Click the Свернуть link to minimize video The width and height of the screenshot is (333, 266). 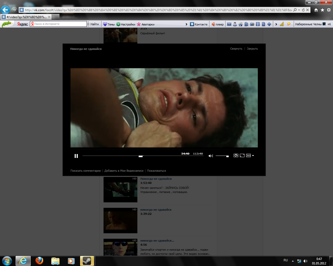(x=236, y=49)
